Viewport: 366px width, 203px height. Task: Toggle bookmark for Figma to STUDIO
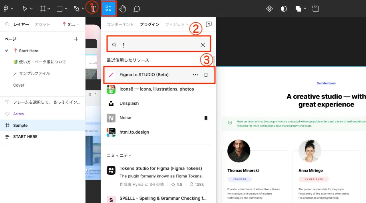point(206,75)
